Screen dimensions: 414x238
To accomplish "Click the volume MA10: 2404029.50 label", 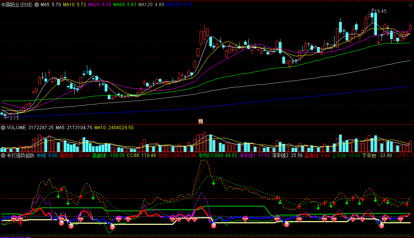I will (114, 128).
